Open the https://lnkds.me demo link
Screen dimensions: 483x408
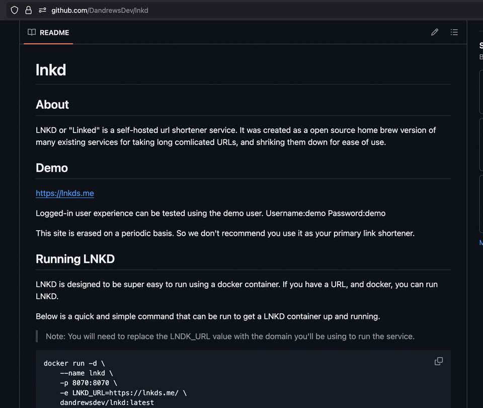click(64, 193)
